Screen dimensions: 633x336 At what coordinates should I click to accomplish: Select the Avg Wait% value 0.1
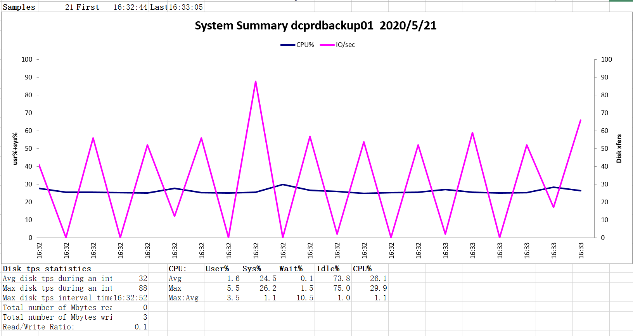click(296, 278)
